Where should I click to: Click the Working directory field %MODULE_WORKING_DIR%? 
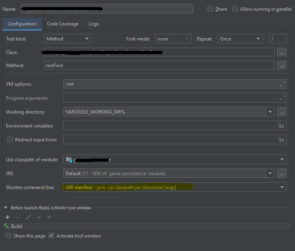click(165, 112)
